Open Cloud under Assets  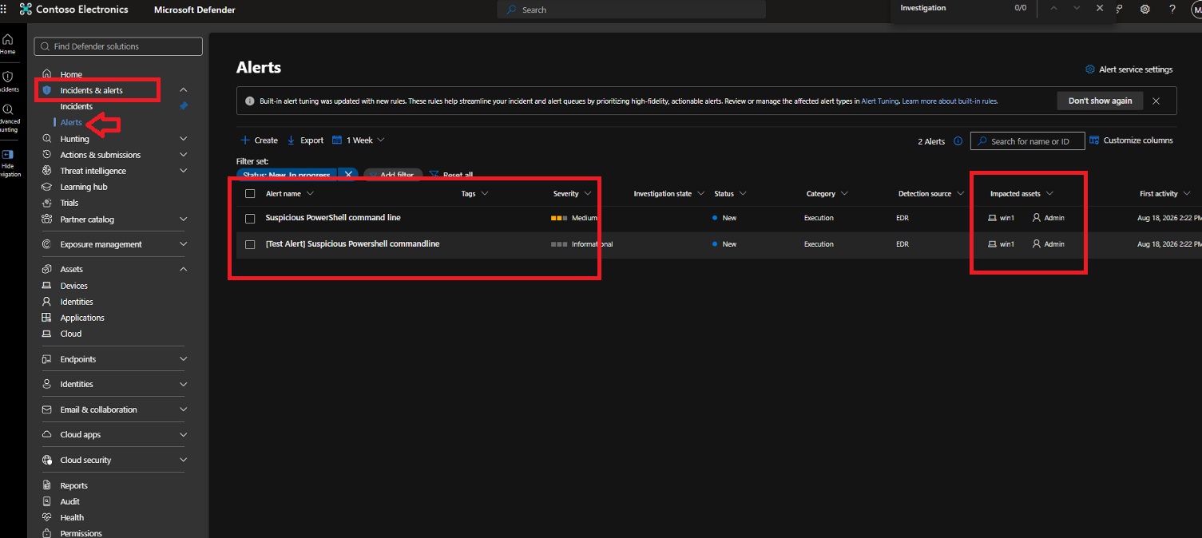pyautogui.click(x=71, y=334)
